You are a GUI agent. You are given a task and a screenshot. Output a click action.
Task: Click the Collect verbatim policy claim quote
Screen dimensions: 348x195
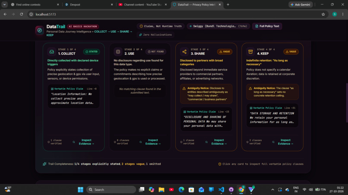(x=72, y=99)
